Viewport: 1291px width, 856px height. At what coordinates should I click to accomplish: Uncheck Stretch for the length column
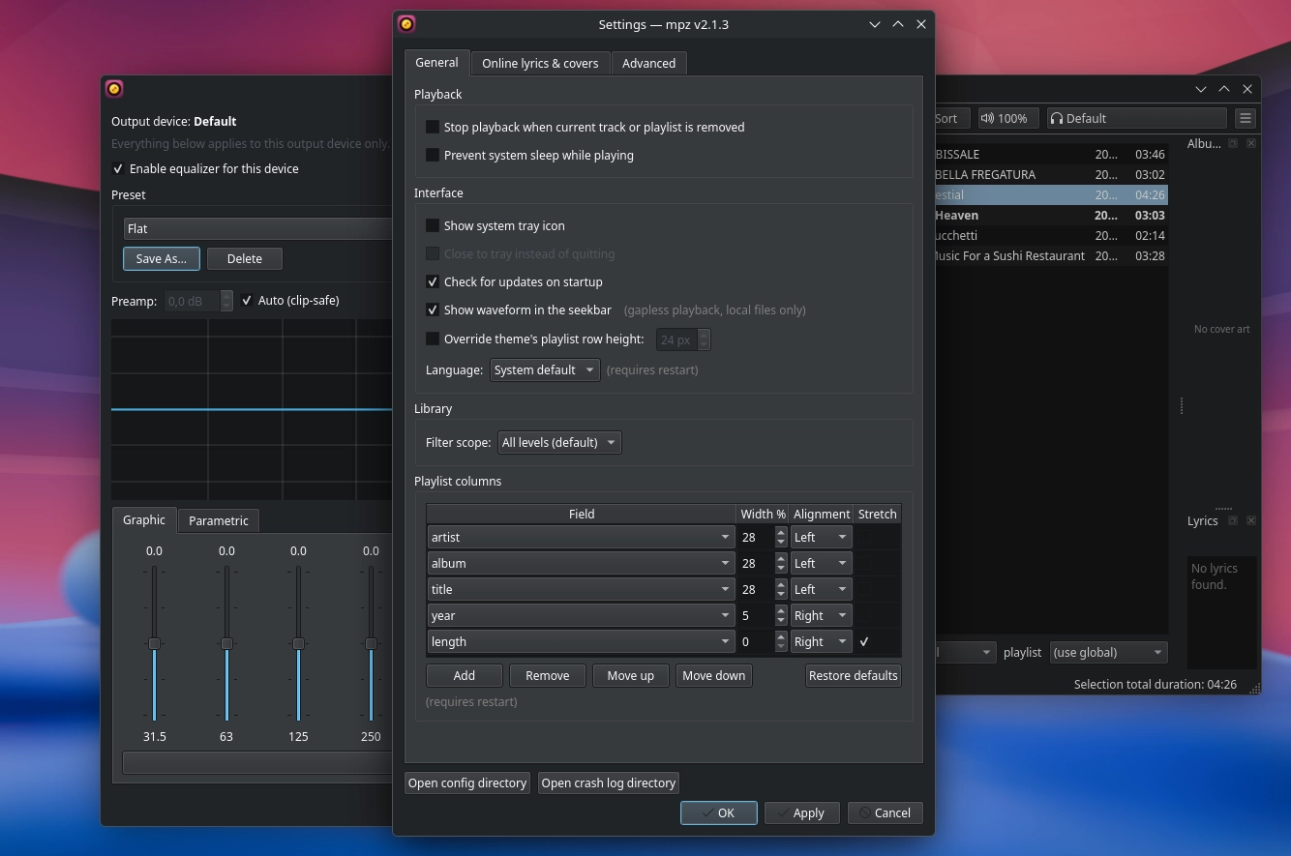pyautogui.click(x=864, y=641)
